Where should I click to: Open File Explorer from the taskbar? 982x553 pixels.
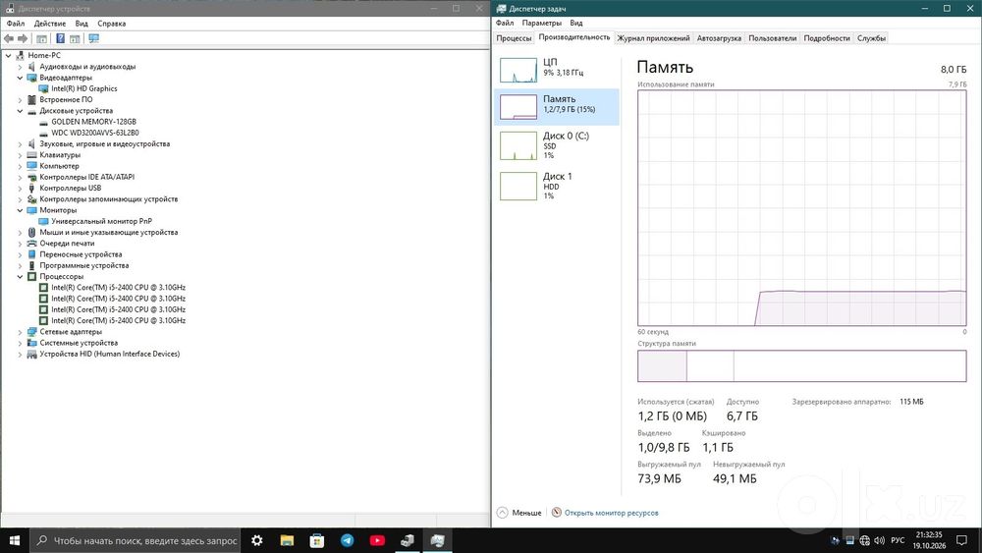pos(287,540)
